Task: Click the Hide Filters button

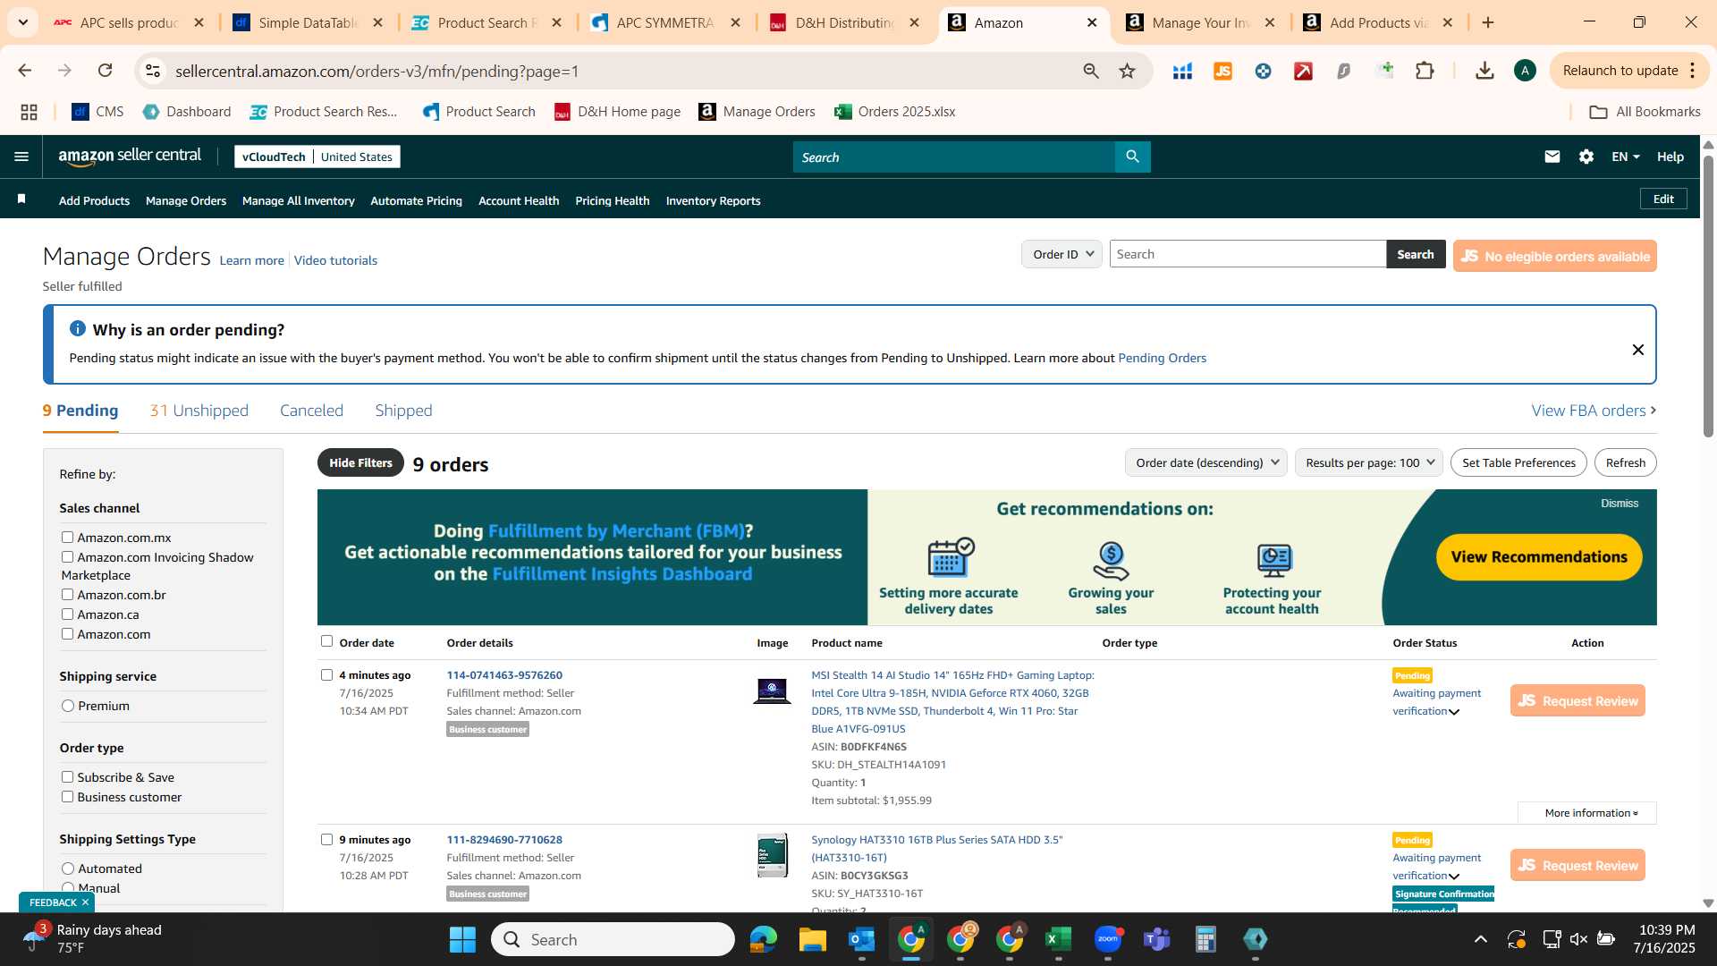Action: 360,462
